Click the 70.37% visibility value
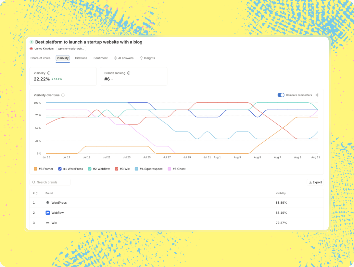Viewport: 354px width, 267px height. (281, 223)
